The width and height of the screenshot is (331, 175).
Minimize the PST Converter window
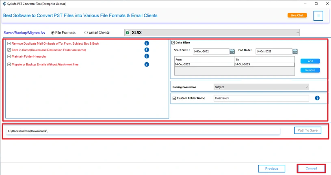point(305,4)
